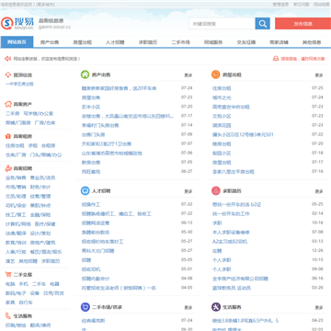Open the 人才招聘 navigation tab
Viewport: 331px width, 331px height.
pyautogui.click(x=115, y=42)
